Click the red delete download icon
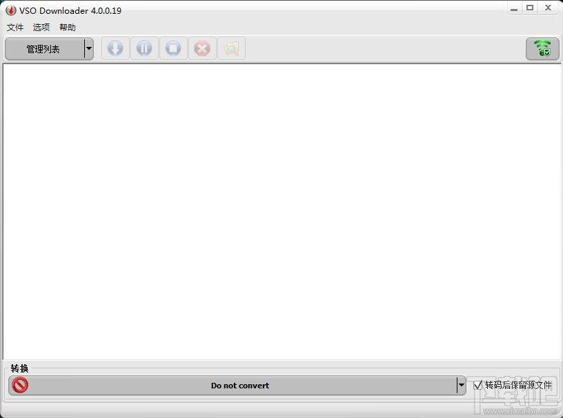Viewport: 563px width, 418px height. (202, 48)
